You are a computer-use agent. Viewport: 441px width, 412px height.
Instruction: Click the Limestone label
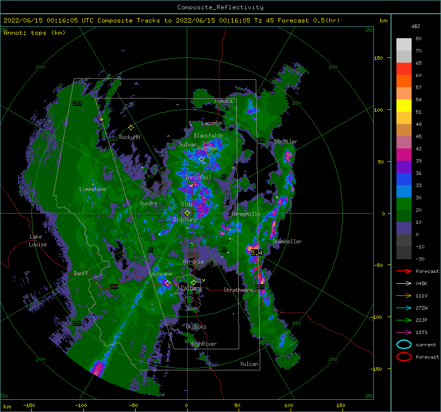(x=93, y=189)
